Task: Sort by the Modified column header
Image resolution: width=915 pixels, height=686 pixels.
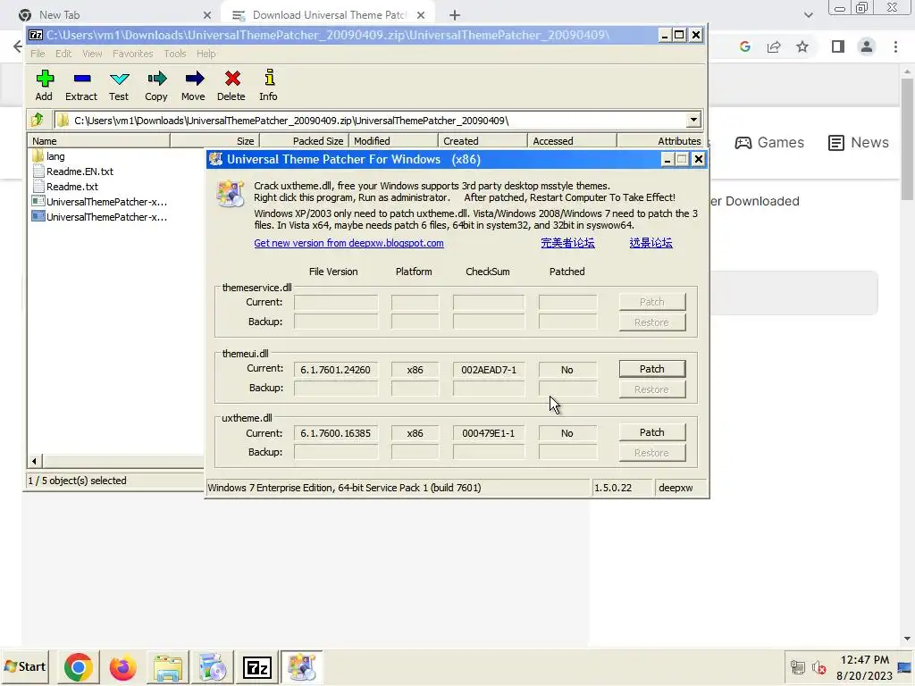Action: (393, 140)
